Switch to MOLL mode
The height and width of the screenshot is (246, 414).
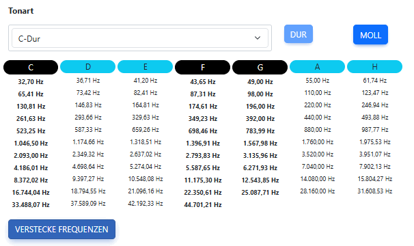coord(370,35)
